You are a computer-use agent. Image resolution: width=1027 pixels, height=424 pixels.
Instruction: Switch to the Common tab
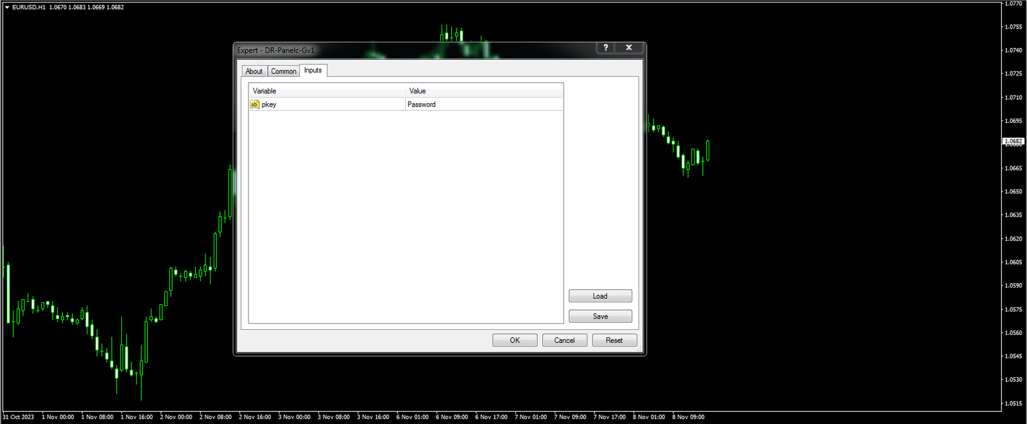[284, 71]
